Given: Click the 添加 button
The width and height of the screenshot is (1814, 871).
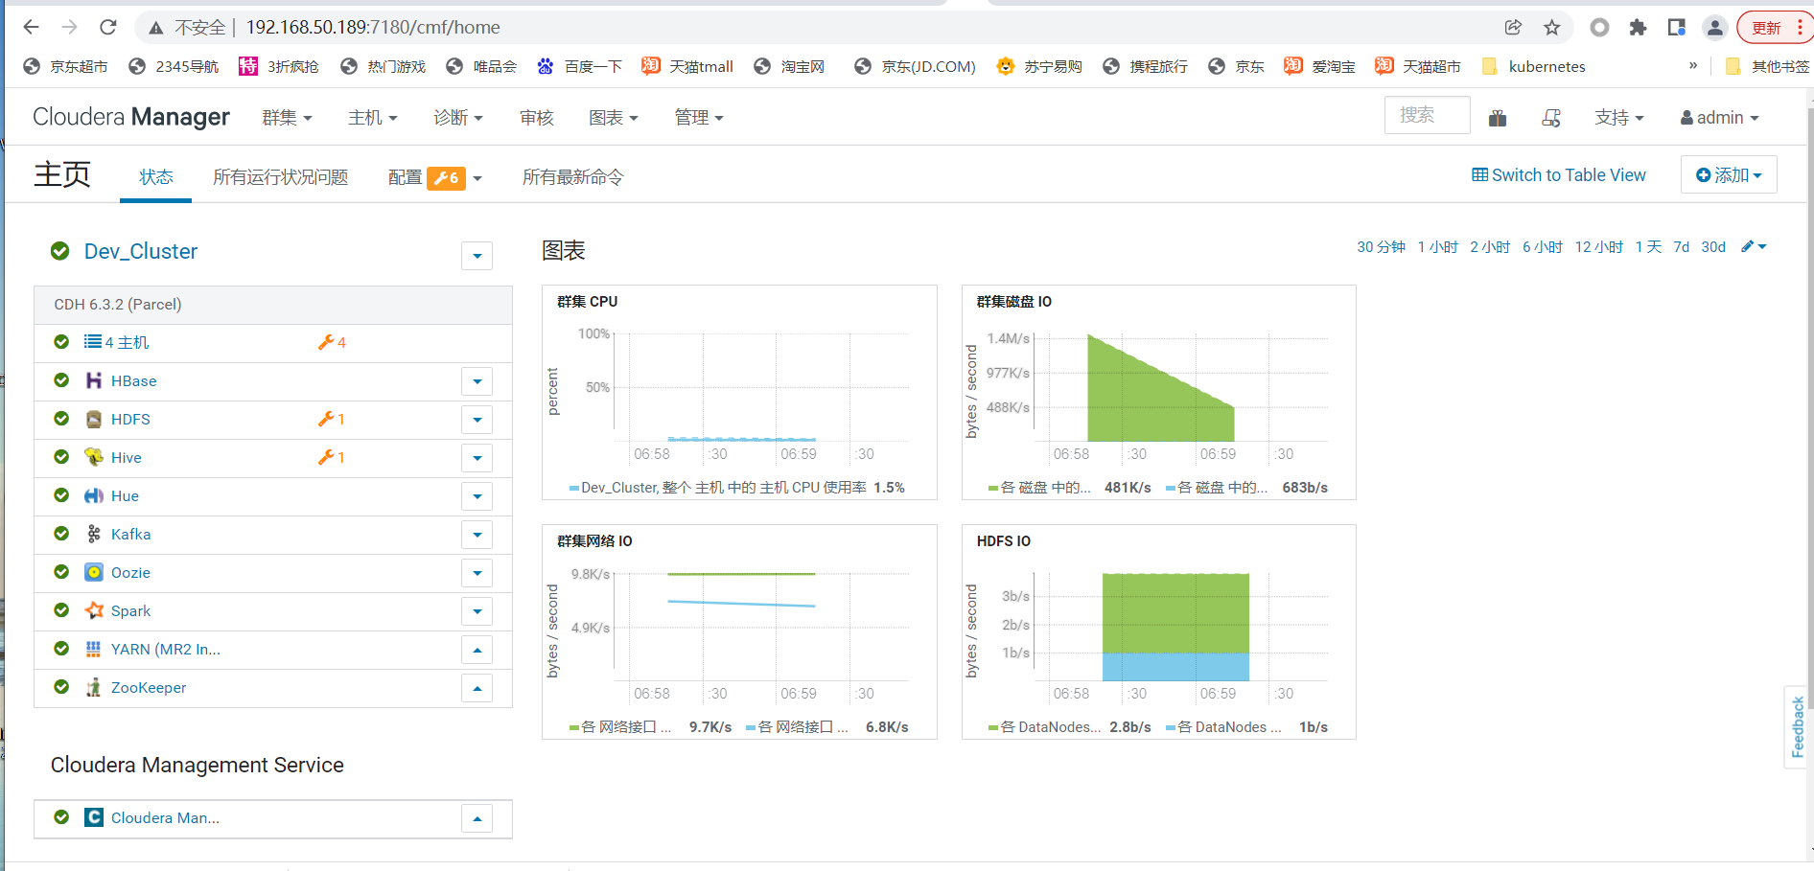Looking at the screenshot, I should (x=1729, y=175).
